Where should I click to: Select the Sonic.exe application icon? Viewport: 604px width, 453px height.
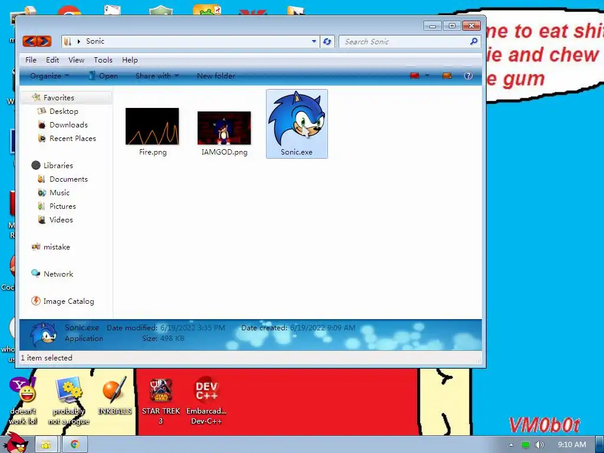297,124
